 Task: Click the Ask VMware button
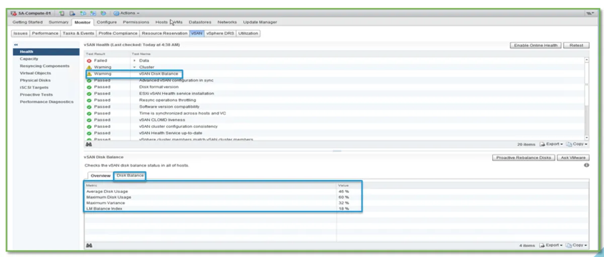point(572,158)
